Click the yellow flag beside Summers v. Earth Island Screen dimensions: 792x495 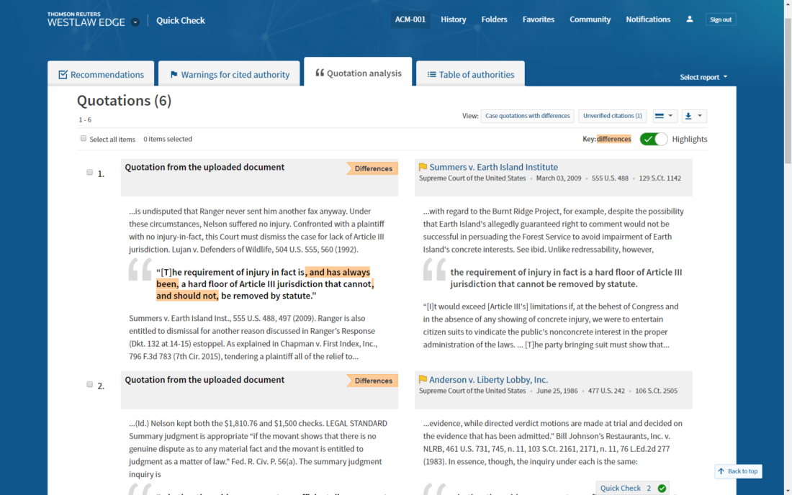point(423,166)
